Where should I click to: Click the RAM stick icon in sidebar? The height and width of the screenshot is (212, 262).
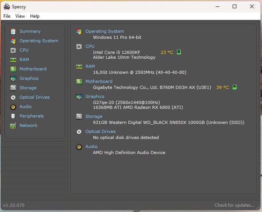[13, 60]
